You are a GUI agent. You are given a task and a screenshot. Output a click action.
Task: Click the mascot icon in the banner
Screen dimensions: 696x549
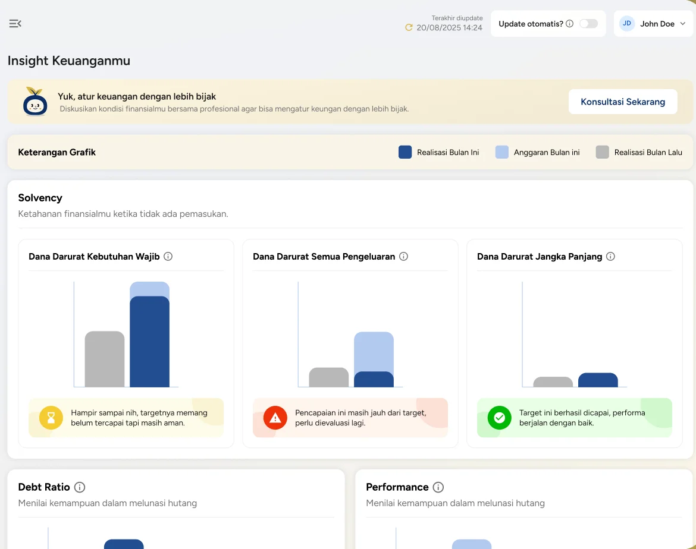tap(35, 102)
